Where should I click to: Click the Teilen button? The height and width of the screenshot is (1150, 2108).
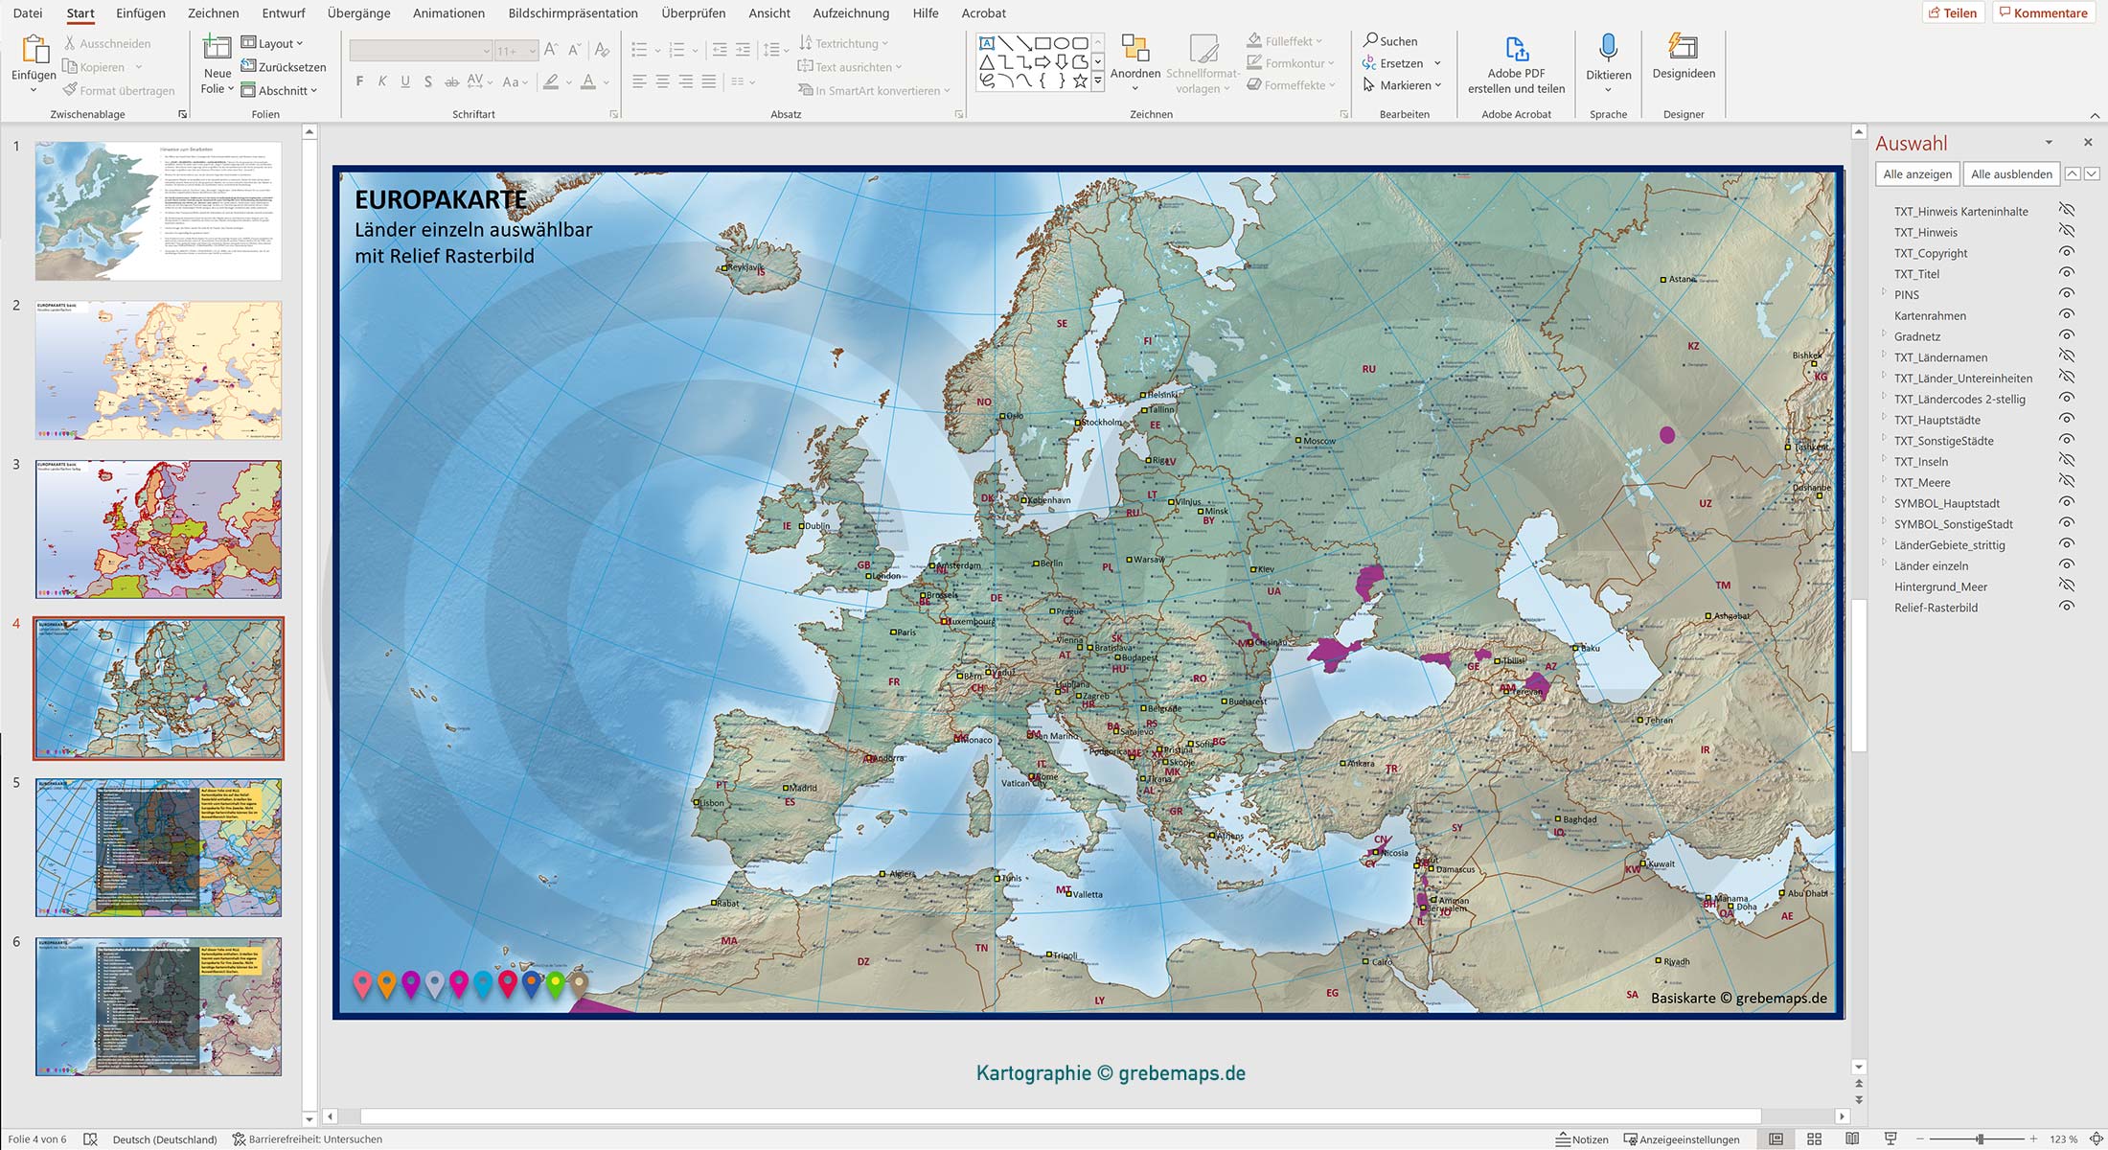pyautogui.click(x=1953, y=12)
